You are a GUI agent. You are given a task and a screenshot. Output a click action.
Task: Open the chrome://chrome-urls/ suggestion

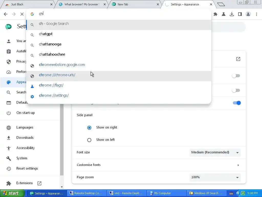click(119, 76)
